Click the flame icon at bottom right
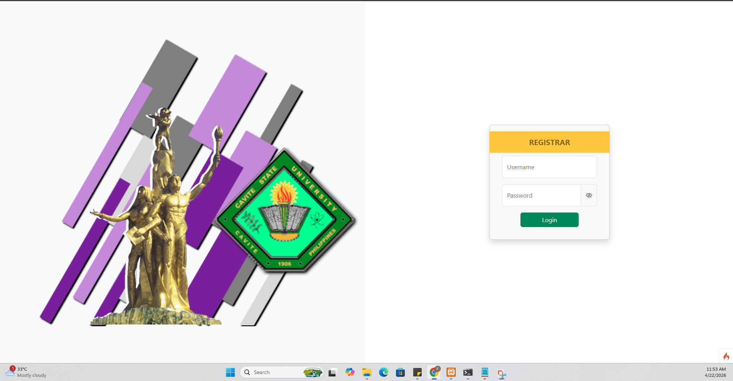This screenshot has width=733, height=381. tap(726, 356)
